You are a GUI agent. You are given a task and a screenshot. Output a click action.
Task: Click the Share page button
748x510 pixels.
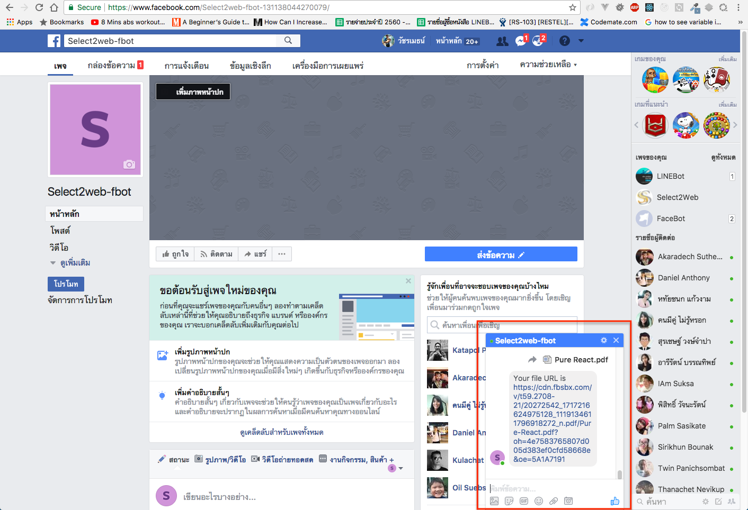click(255, 254)
